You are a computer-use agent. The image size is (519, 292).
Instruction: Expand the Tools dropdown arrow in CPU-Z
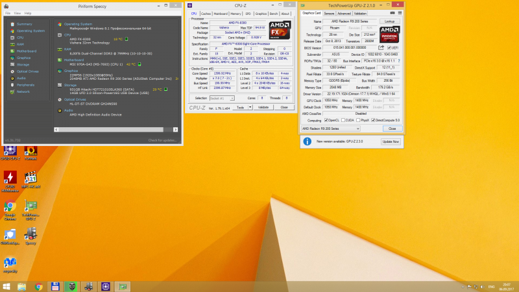(250, 108)
